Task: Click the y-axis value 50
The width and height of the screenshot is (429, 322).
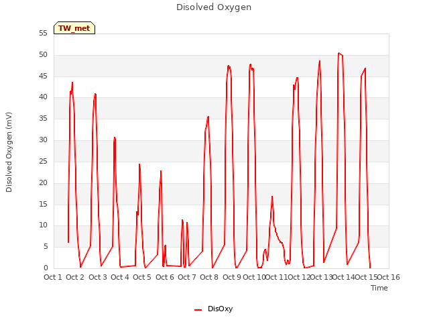Action: pos(43,55)
